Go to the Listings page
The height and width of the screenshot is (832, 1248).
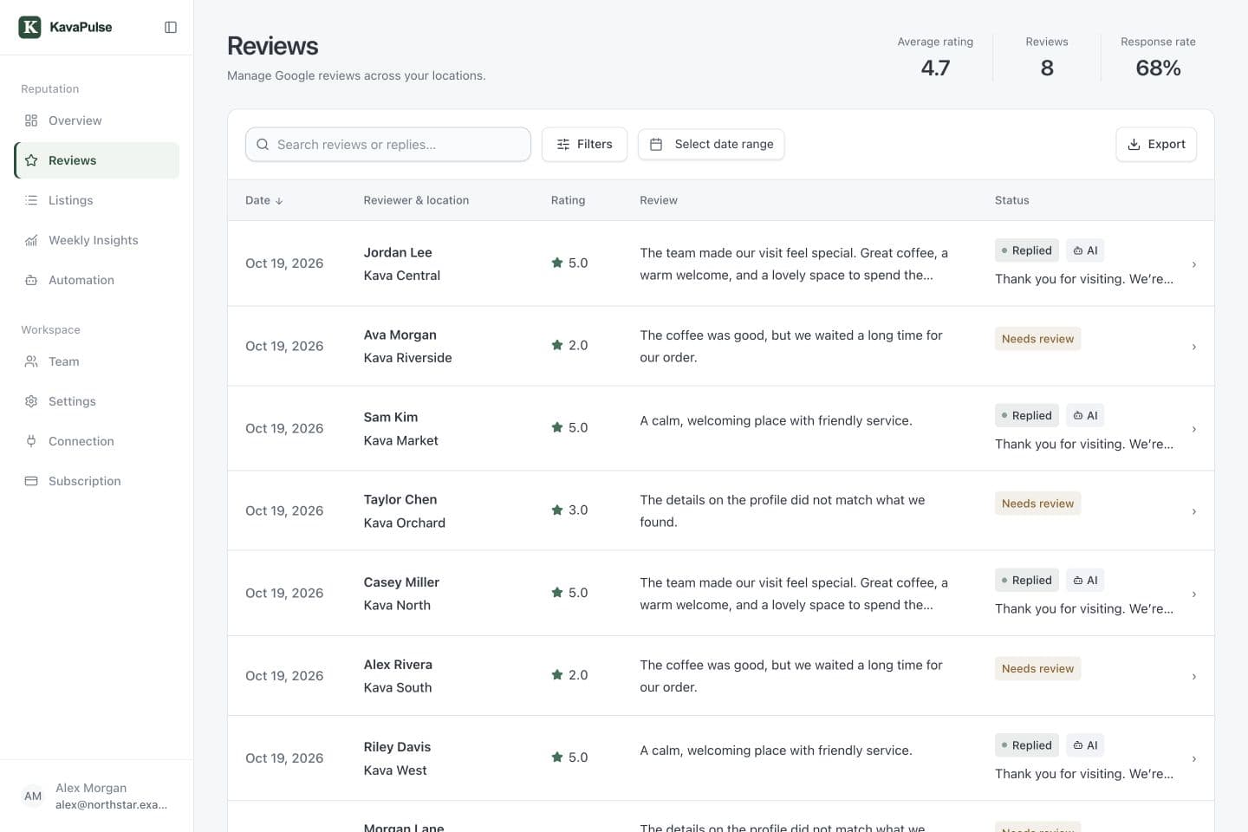tap(97, 200)
